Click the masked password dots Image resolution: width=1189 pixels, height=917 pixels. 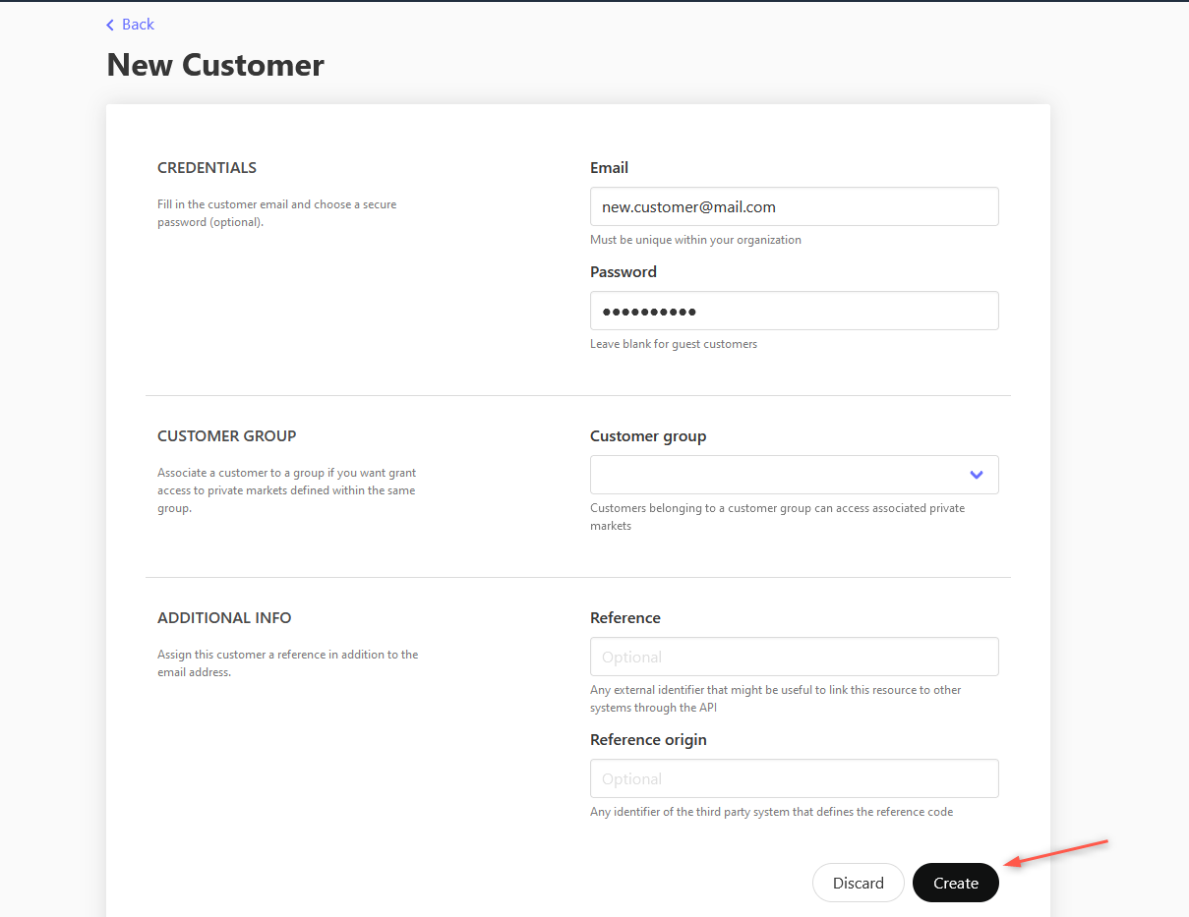pos(645,311)
